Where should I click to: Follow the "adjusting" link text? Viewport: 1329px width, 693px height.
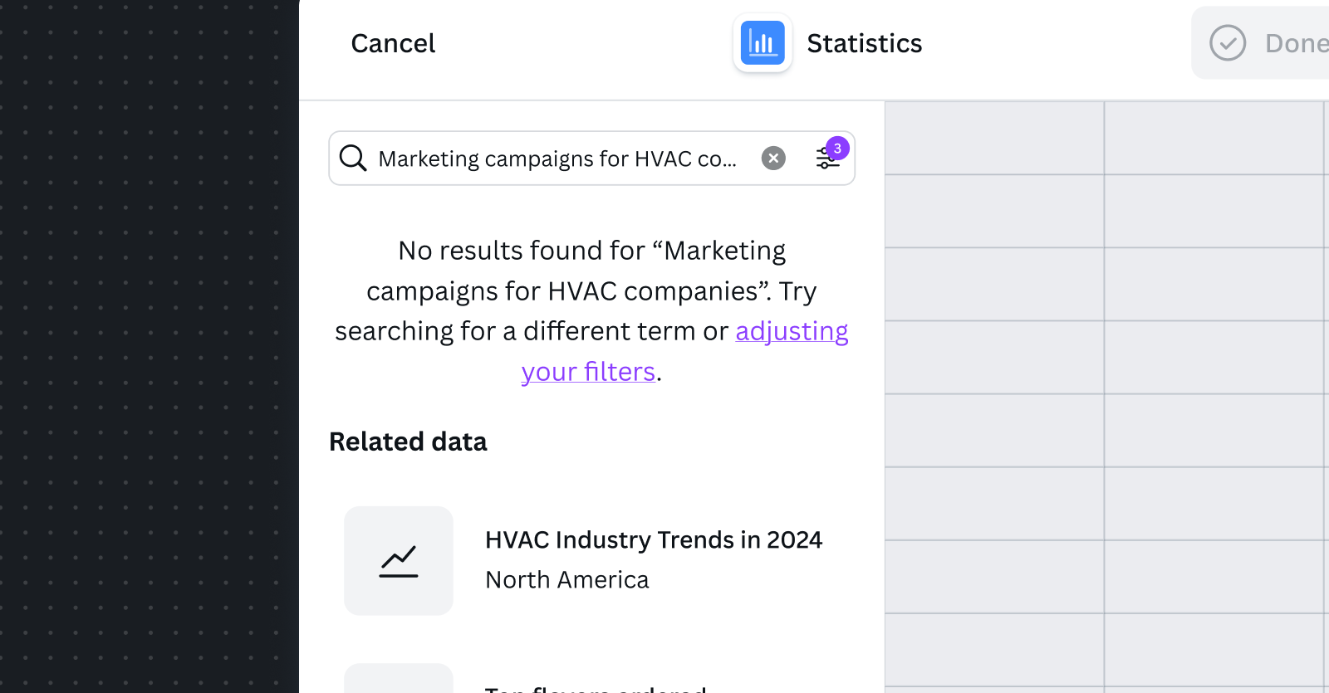point(792,331)
